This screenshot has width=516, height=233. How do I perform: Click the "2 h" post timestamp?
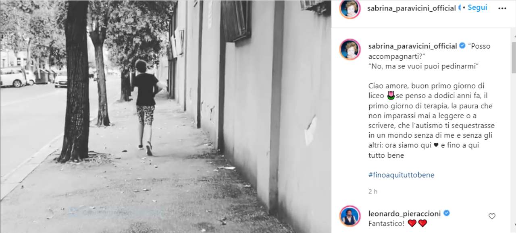373,192
